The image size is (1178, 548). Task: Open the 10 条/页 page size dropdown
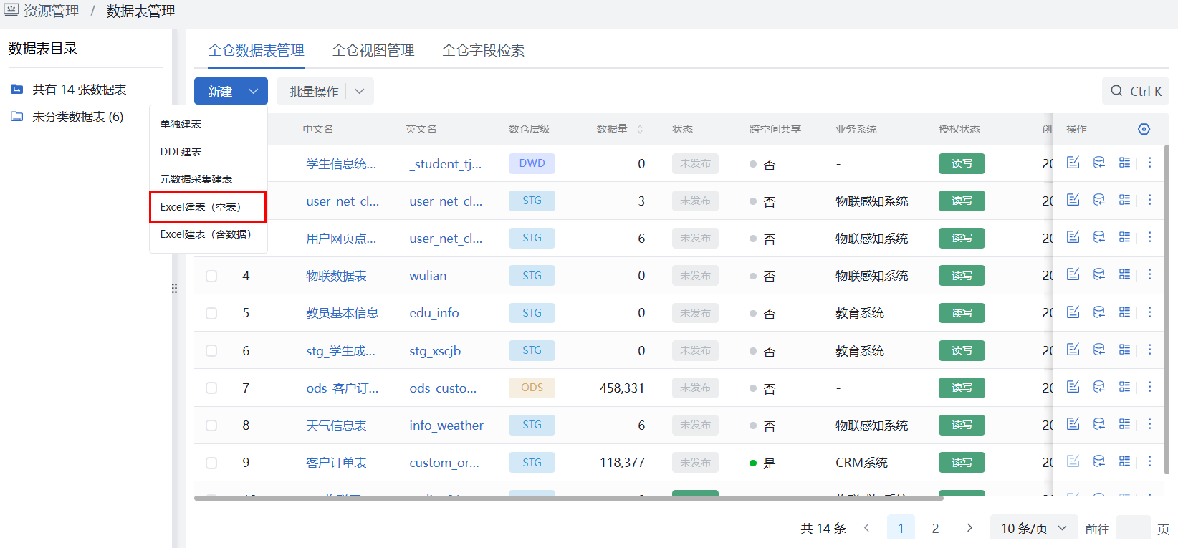(1034, 528)
